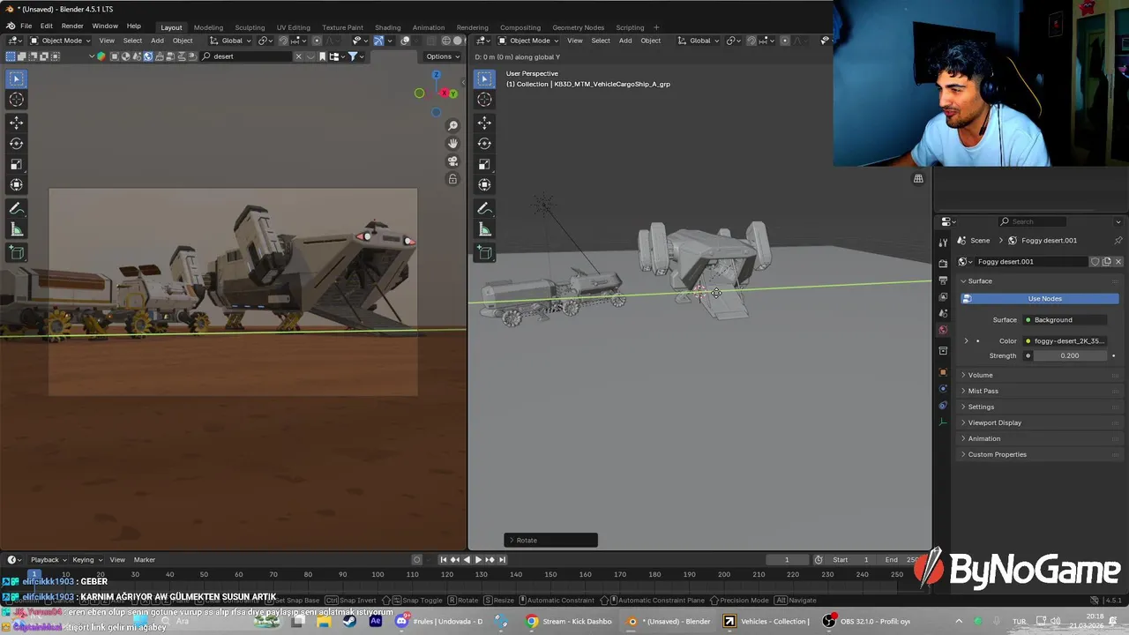This screenshot has height=635, width=1129.
Task: Play the animation in timeline
Action: coord(478,559)
